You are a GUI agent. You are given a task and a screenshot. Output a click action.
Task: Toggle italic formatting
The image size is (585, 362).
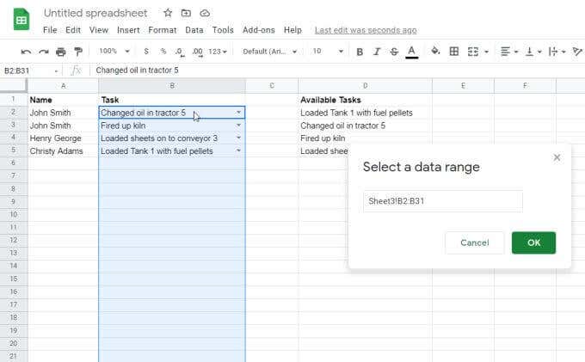(x=377, y=52)
